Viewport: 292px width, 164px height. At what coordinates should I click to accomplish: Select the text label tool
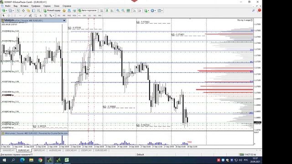(46, 15)
